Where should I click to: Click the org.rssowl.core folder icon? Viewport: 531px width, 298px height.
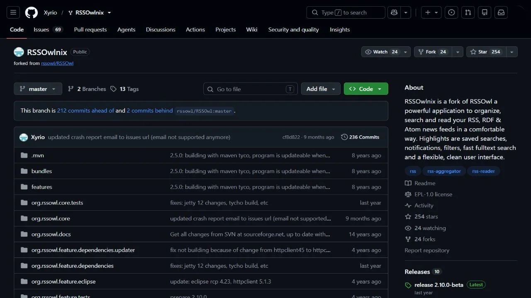click(24, 219)
